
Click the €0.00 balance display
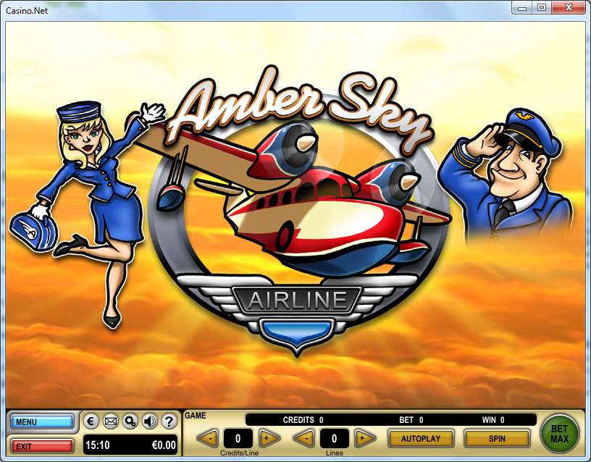164,445
